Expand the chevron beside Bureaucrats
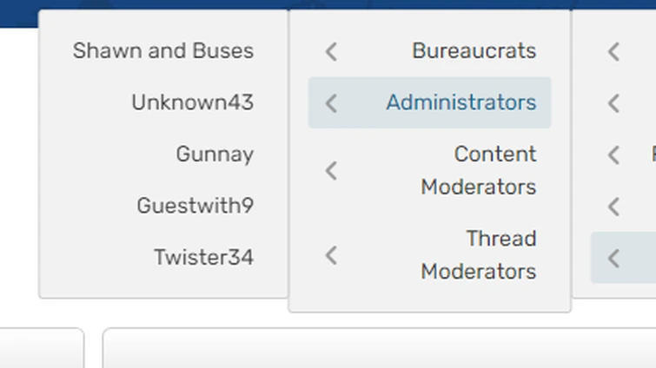The height and width of the screenshot is (368, 656). coord(331,52)
